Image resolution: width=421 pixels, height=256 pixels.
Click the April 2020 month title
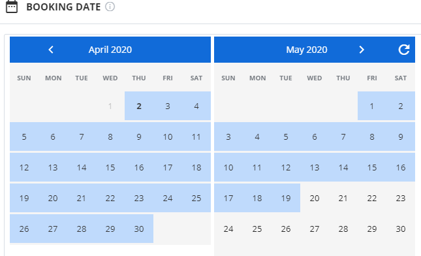click(x=110, y=50)
